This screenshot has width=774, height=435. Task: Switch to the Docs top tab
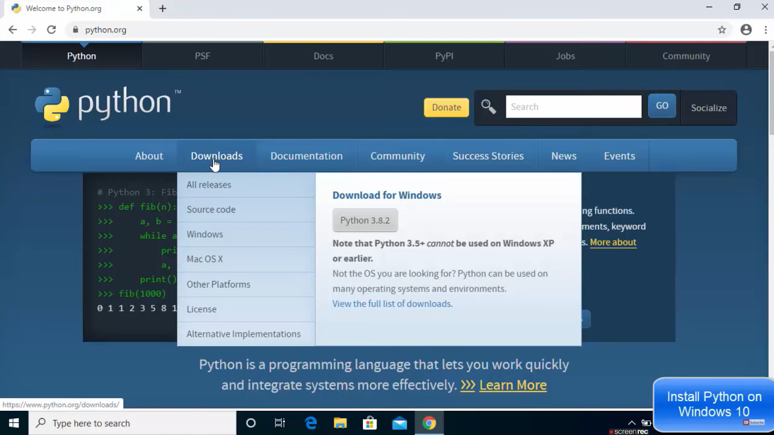click(x=323, y=56)
